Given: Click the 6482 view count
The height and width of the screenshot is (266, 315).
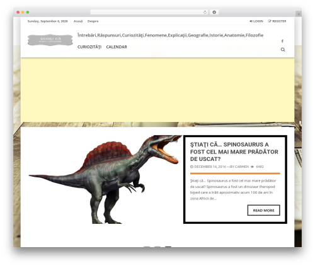Looking at the screenshot, I should click(260, 167).
